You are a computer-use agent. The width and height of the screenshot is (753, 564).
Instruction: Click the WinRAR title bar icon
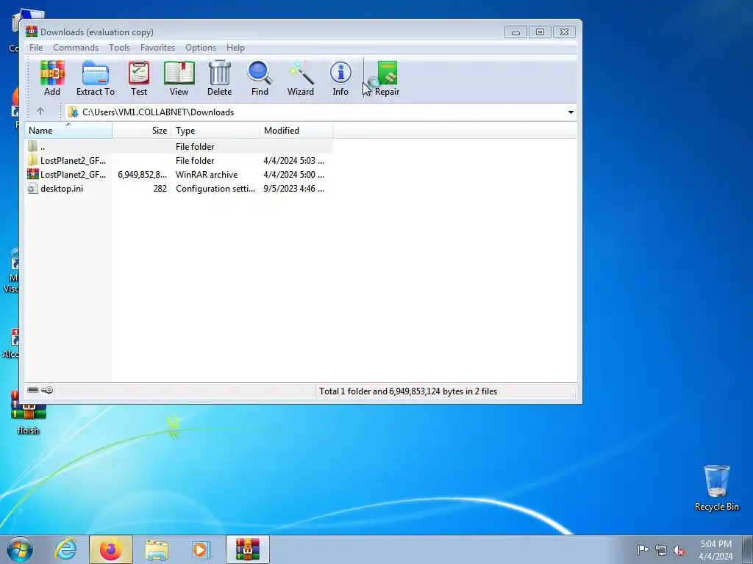(x=31, y=32)
